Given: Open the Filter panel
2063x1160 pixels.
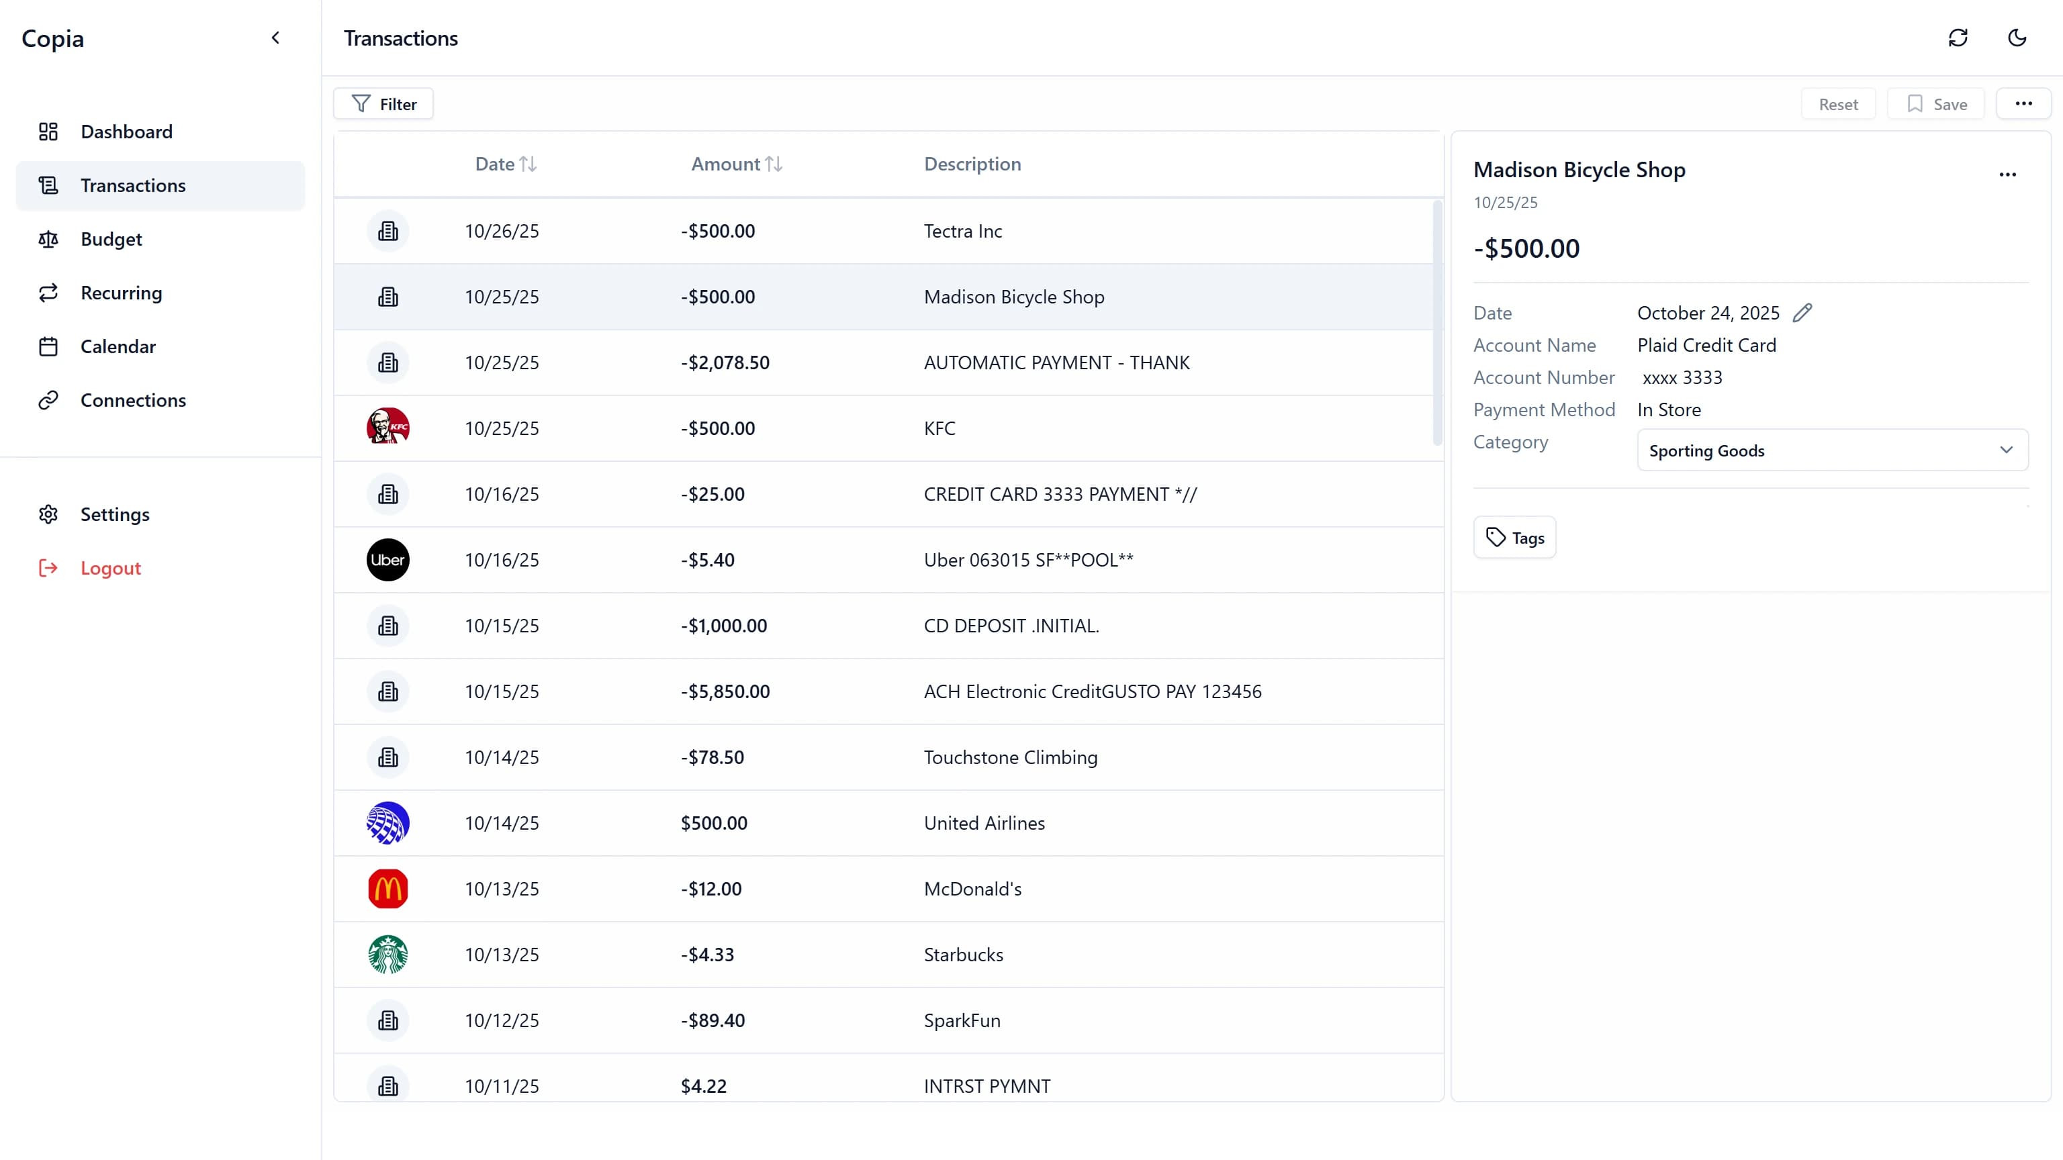Looking at the screenshot, I should pyautogui.click(x=383, y=103).
